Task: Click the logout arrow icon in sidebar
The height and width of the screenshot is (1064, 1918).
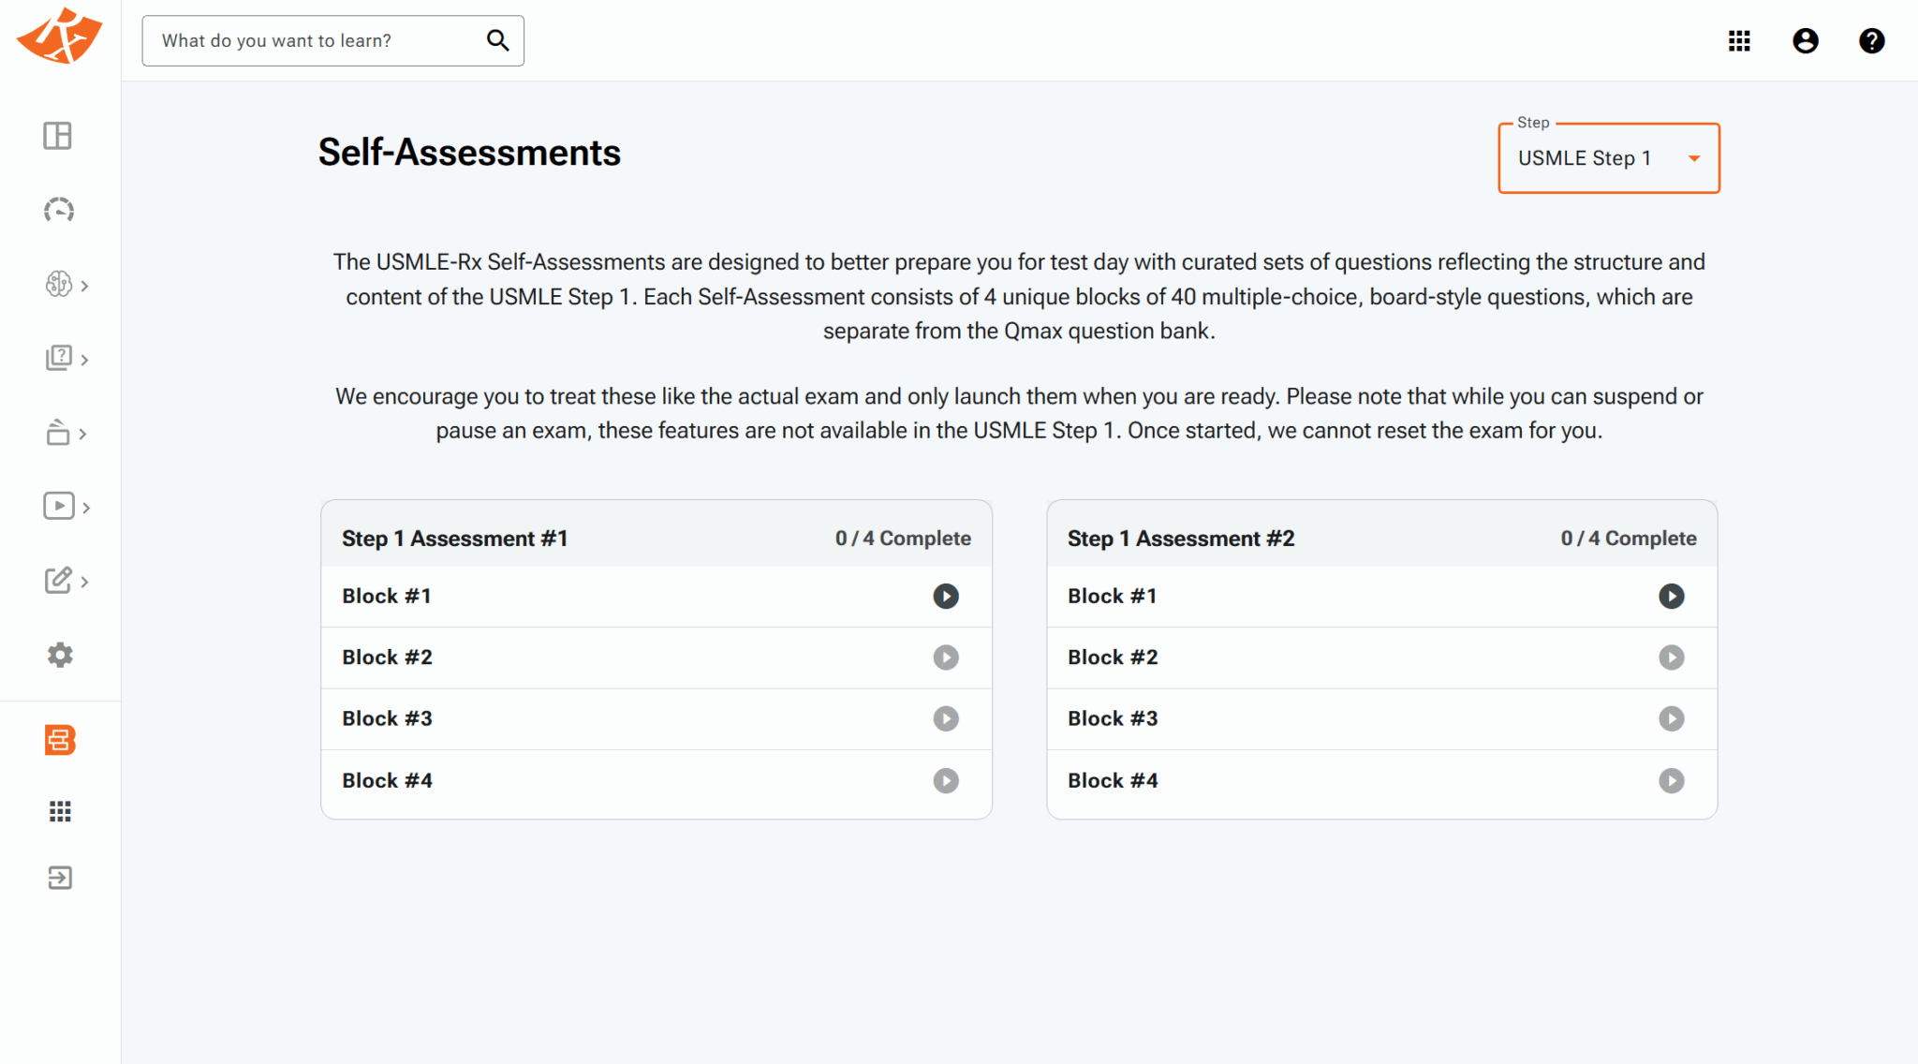Action: point(60,878)
